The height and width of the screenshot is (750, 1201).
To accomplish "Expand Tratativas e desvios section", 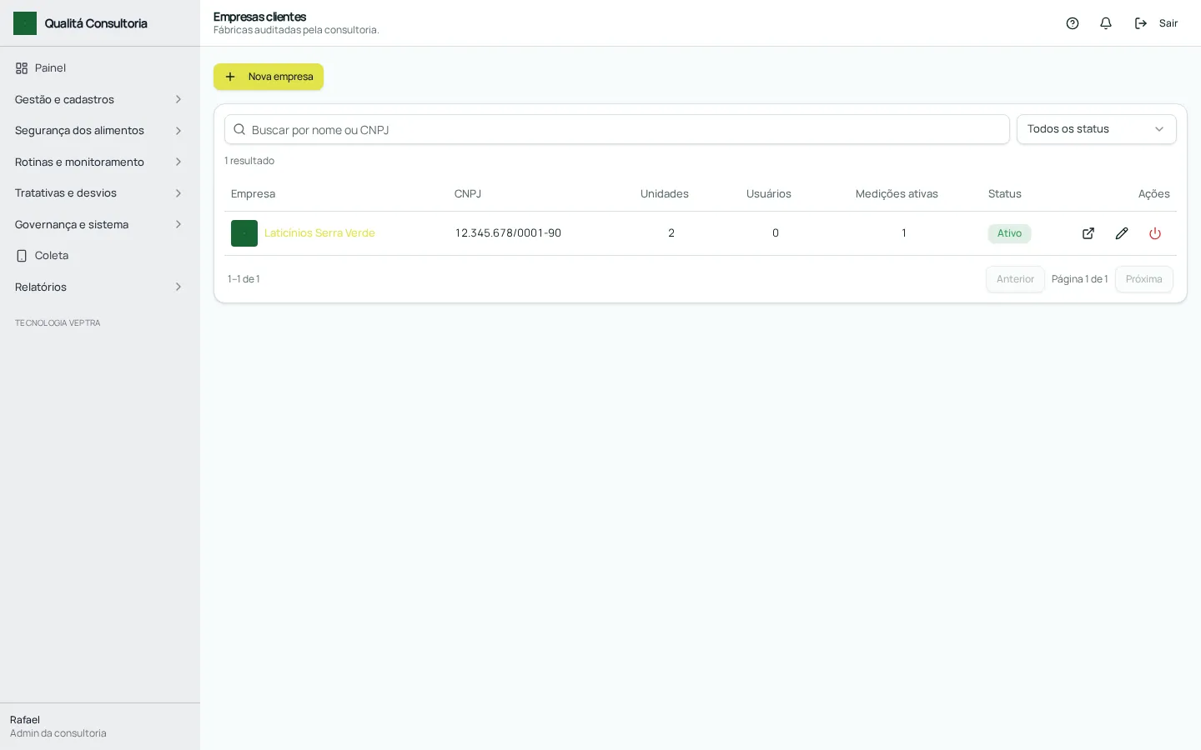I will tap(100, 193).
